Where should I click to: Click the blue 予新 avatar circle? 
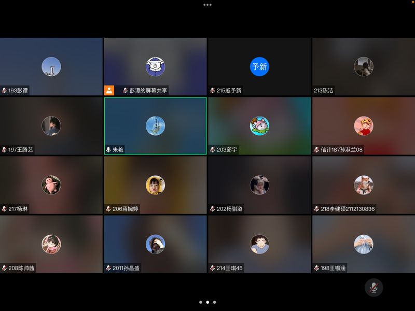pyautogui.click(x=259, y=66)
